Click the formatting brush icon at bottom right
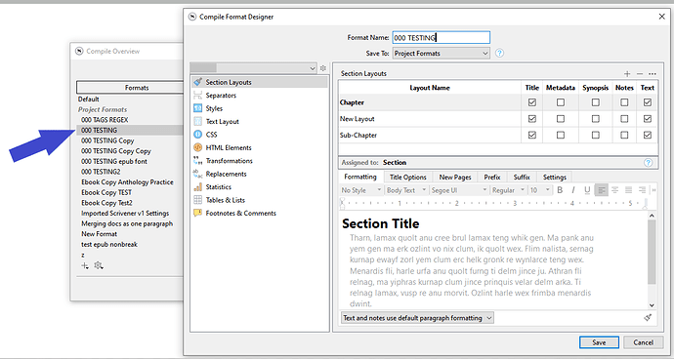 coord(648,318)
